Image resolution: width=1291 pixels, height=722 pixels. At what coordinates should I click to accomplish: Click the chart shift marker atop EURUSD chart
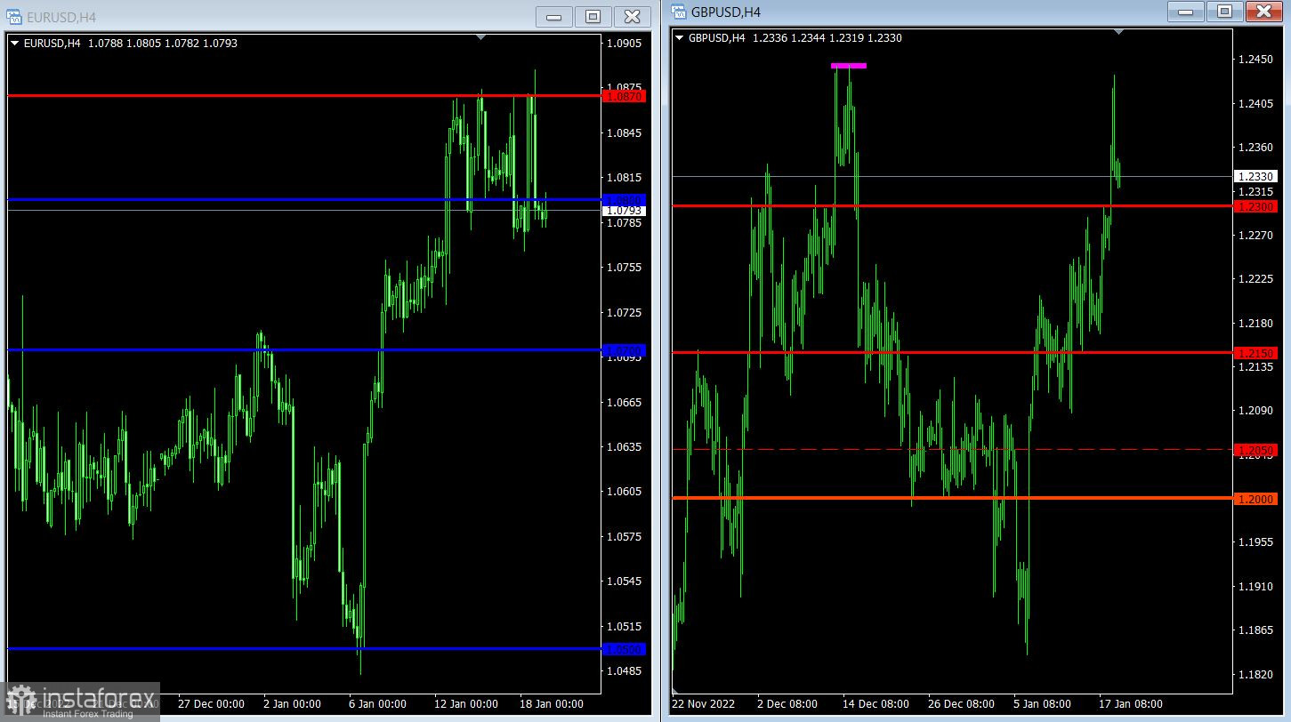[x=481, y=36]
